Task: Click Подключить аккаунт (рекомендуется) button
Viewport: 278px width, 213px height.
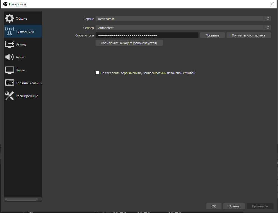Action: tap(129, 43)
